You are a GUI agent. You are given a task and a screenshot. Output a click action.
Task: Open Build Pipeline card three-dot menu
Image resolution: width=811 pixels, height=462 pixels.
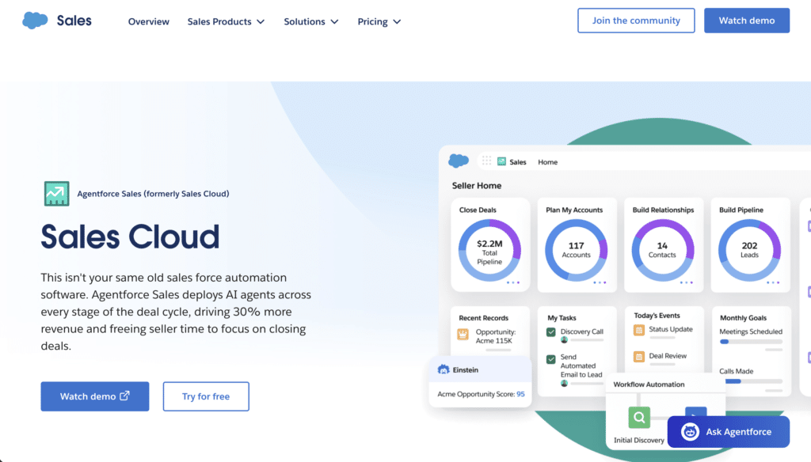(x=773, y=282)
